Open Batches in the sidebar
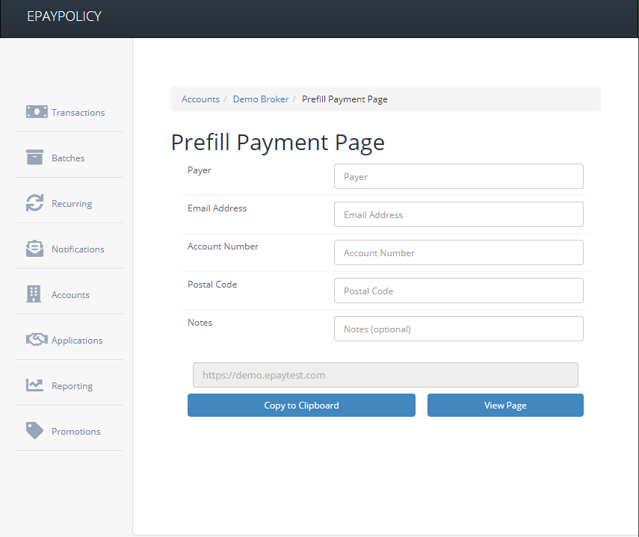Viewport: 639px width, 537px height. click(69, 158)
